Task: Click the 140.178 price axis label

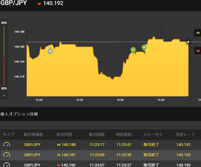Action: [x=19, y=77]
